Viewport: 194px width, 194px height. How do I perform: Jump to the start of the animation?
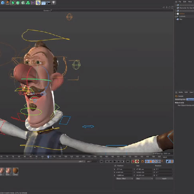pos(101,161)
